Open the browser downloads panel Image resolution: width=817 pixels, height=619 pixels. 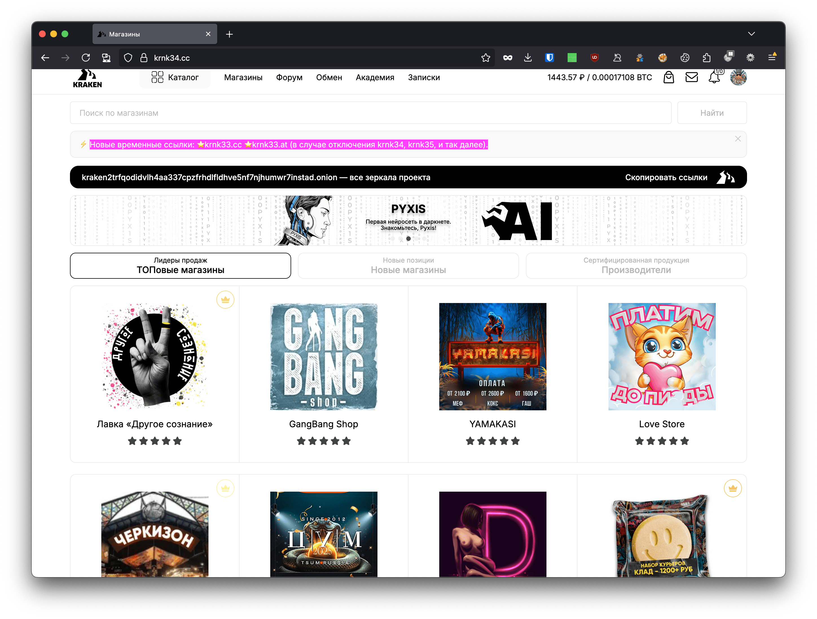pyautogui.click(x=528, y=58)
